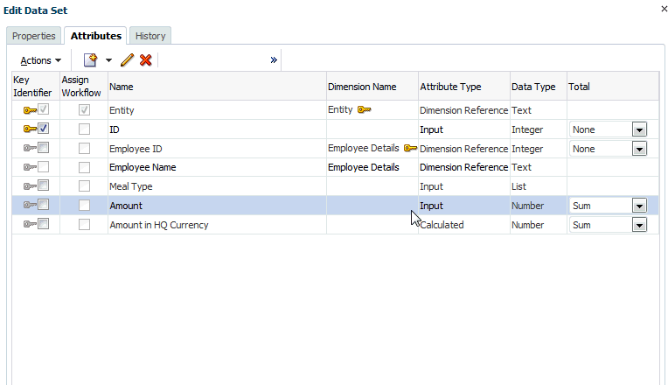Click the Name column header
This screenshot has width=668, height=385.
click(x=217, y=87)
